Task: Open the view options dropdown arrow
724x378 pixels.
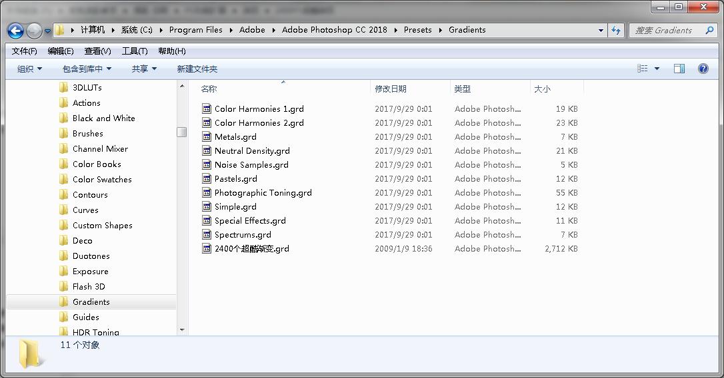Action: click(657, 69)
